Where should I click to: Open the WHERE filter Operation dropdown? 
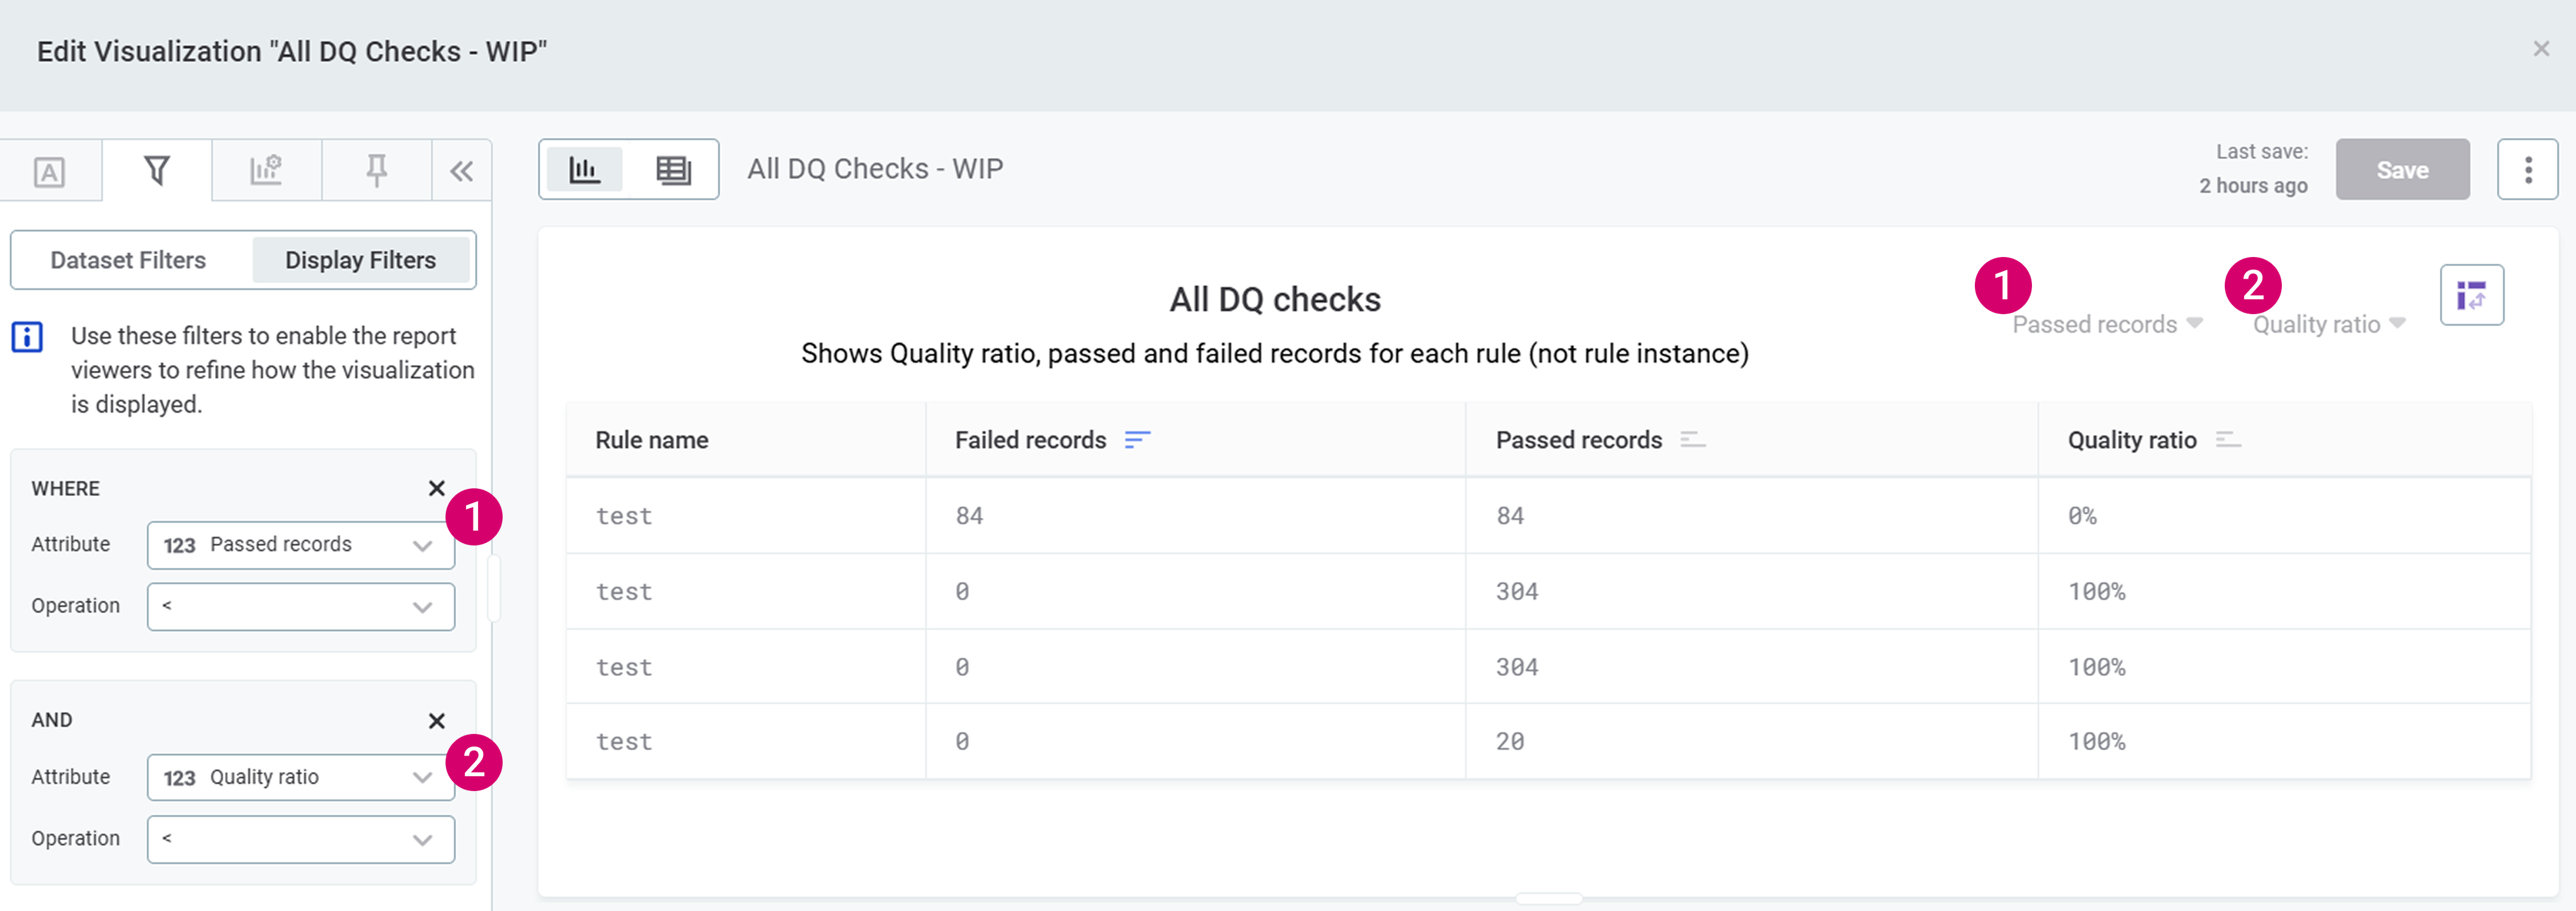(300, 607)
